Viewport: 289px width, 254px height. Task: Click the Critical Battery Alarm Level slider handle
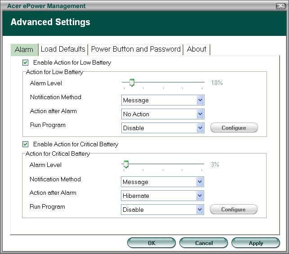pyautogui.click(x=126, y=164)
